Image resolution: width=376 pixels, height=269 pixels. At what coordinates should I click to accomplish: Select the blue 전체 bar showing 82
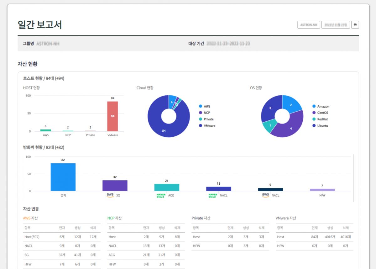point(63,177)
